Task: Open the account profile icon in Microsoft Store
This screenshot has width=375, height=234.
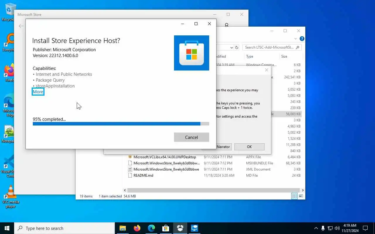Action: coord(226,25)
